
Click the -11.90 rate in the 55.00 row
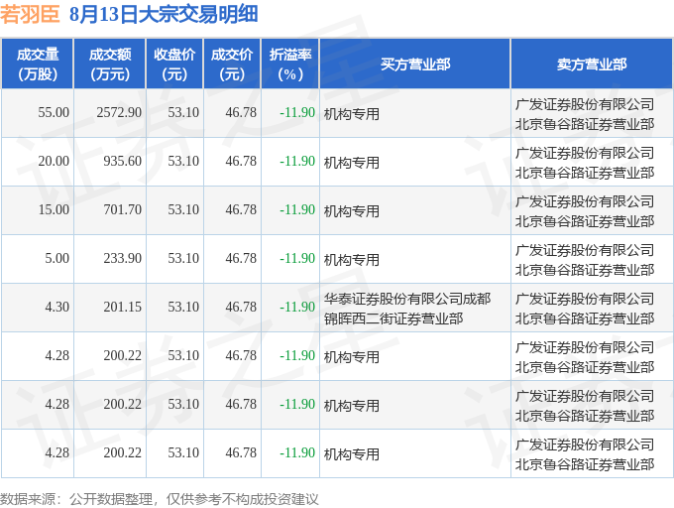click(x=297, y=113)
